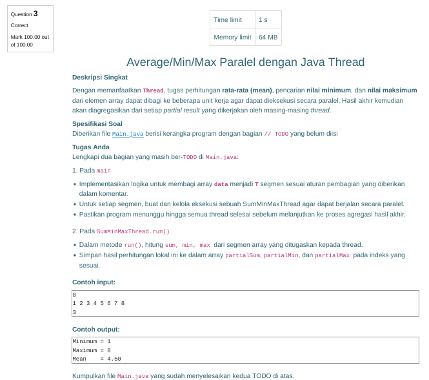The width and height of the screenshot is (429, 380).
Task: Click the Deskripsi Singkat heading
Action: (99, 77)
